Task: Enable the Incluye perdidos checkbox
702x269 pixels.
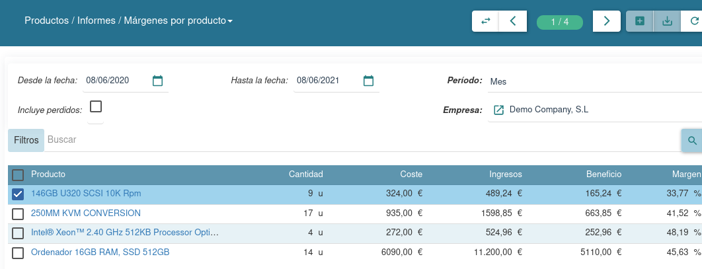Action: click(x=96, y=106)
